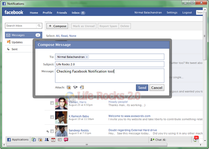The height and width of the screenshot is (149, 209).
Task: Click scroll down arrow on vertical scrollbar
Action: pyautogui.click(x=205, y=141)
